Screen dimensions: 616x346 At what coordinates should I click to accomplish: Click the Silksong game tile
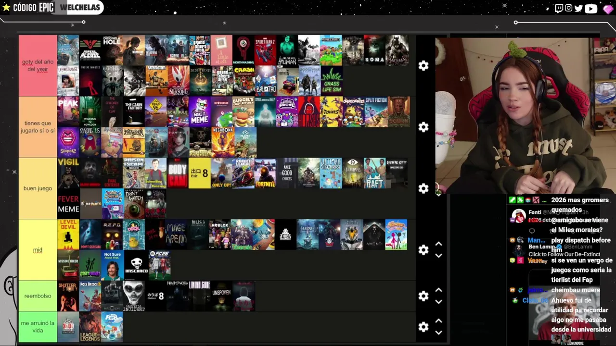coord(178,81)
